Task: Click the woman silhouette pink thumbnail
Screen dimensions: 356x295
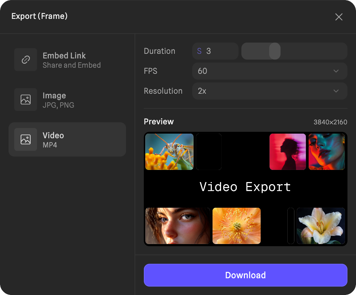Action: point(288,152)
